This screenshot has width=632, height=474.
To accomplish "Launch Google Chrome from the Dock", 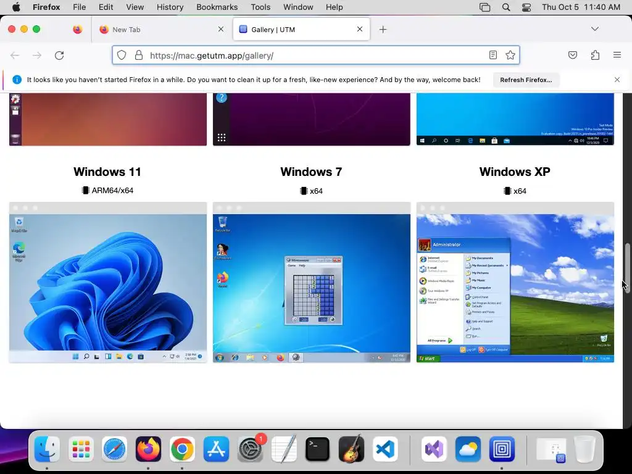I will pyautogui.click(x=182, y=449).
